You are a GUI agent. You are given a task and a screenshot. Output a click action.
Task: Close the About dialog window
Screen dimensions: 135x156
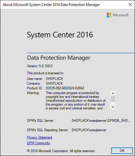(130, 4)
